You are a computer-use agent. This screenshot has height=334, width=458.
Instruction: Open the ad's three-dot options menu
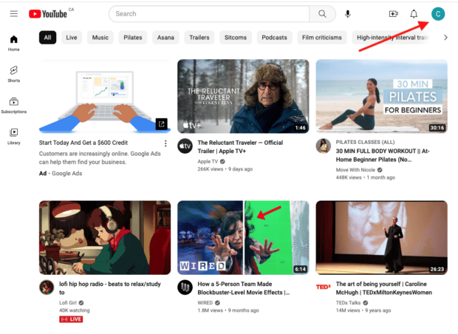(x=165, y=143)
